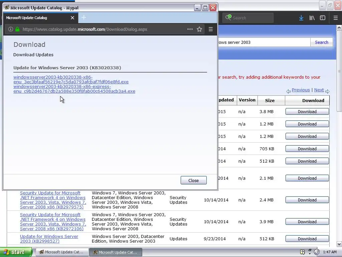Viewport: 342px width, 257px height.
Task: Close the download dialog with Close button
Action: pos(193,180)
